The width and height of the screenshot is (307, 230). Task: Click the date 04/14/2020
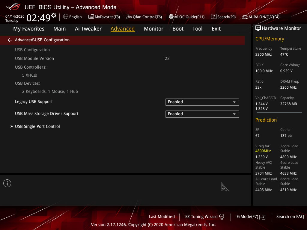point(15,16)
